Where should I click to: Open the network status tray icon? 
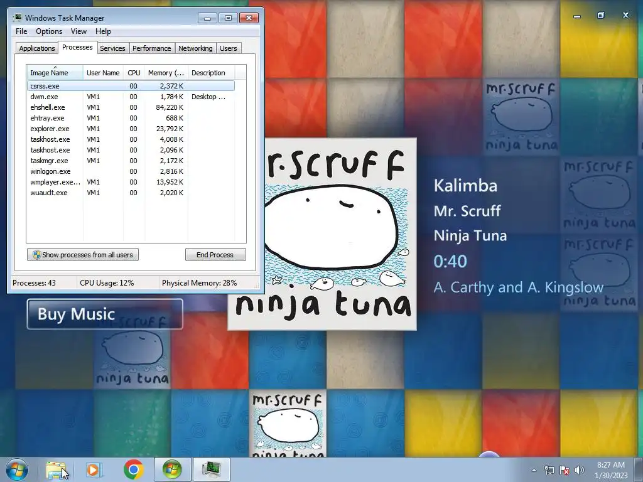(x=549, y=470)
